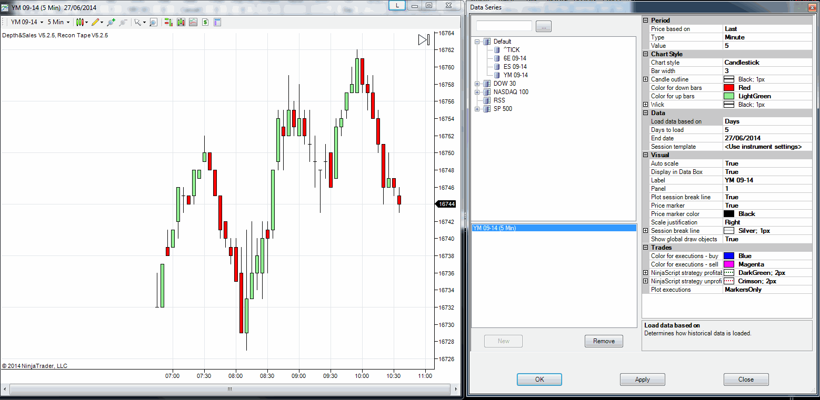This screenshot has width=820, height=400.
Task: Click the Red down bars color swatch
Action: click(729, 88)
